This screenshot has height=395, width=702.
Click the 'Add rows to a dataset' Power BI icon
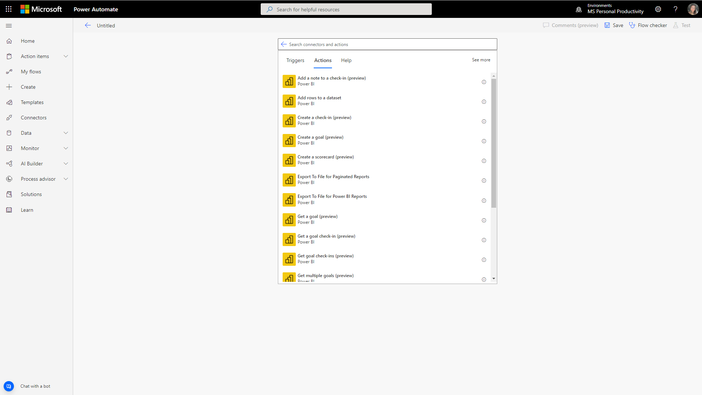coord(289,101)
